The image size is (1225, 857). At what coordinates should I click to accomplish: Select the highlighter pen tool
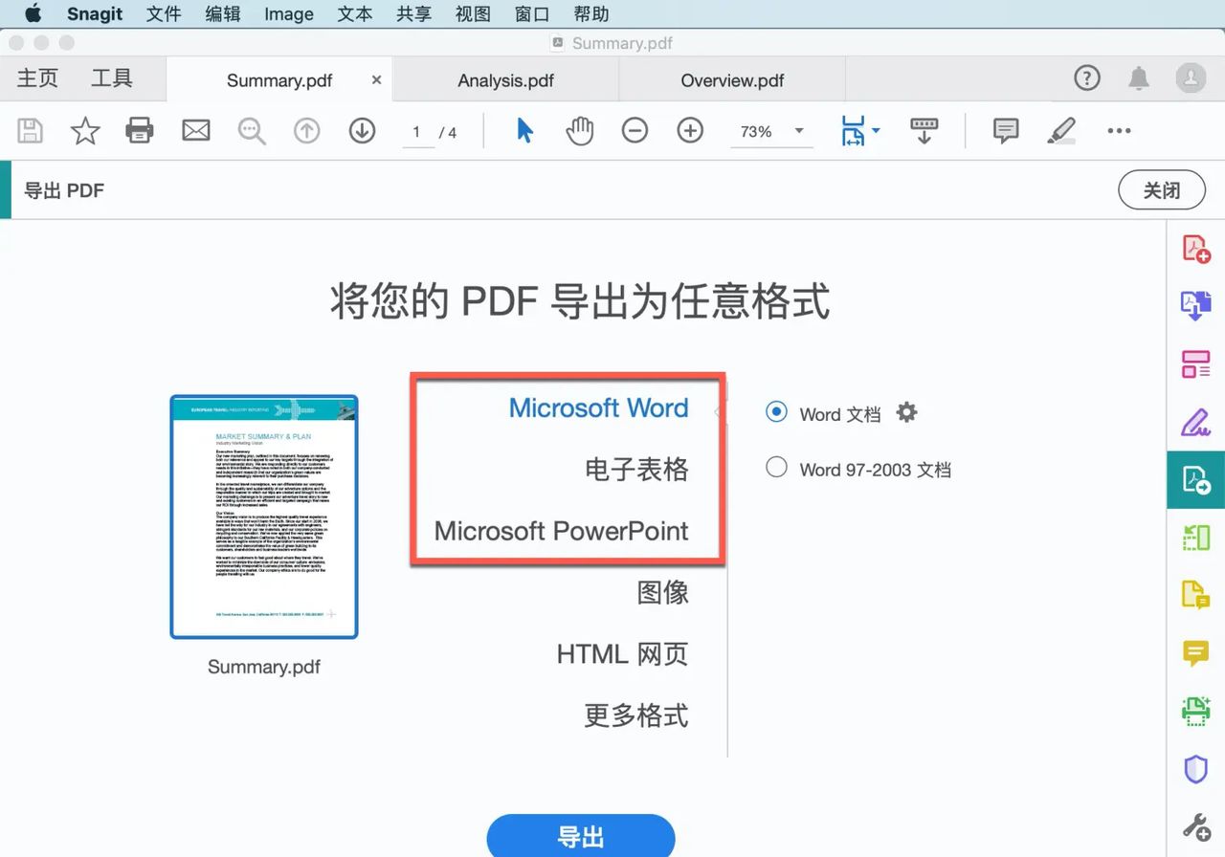1061,131
